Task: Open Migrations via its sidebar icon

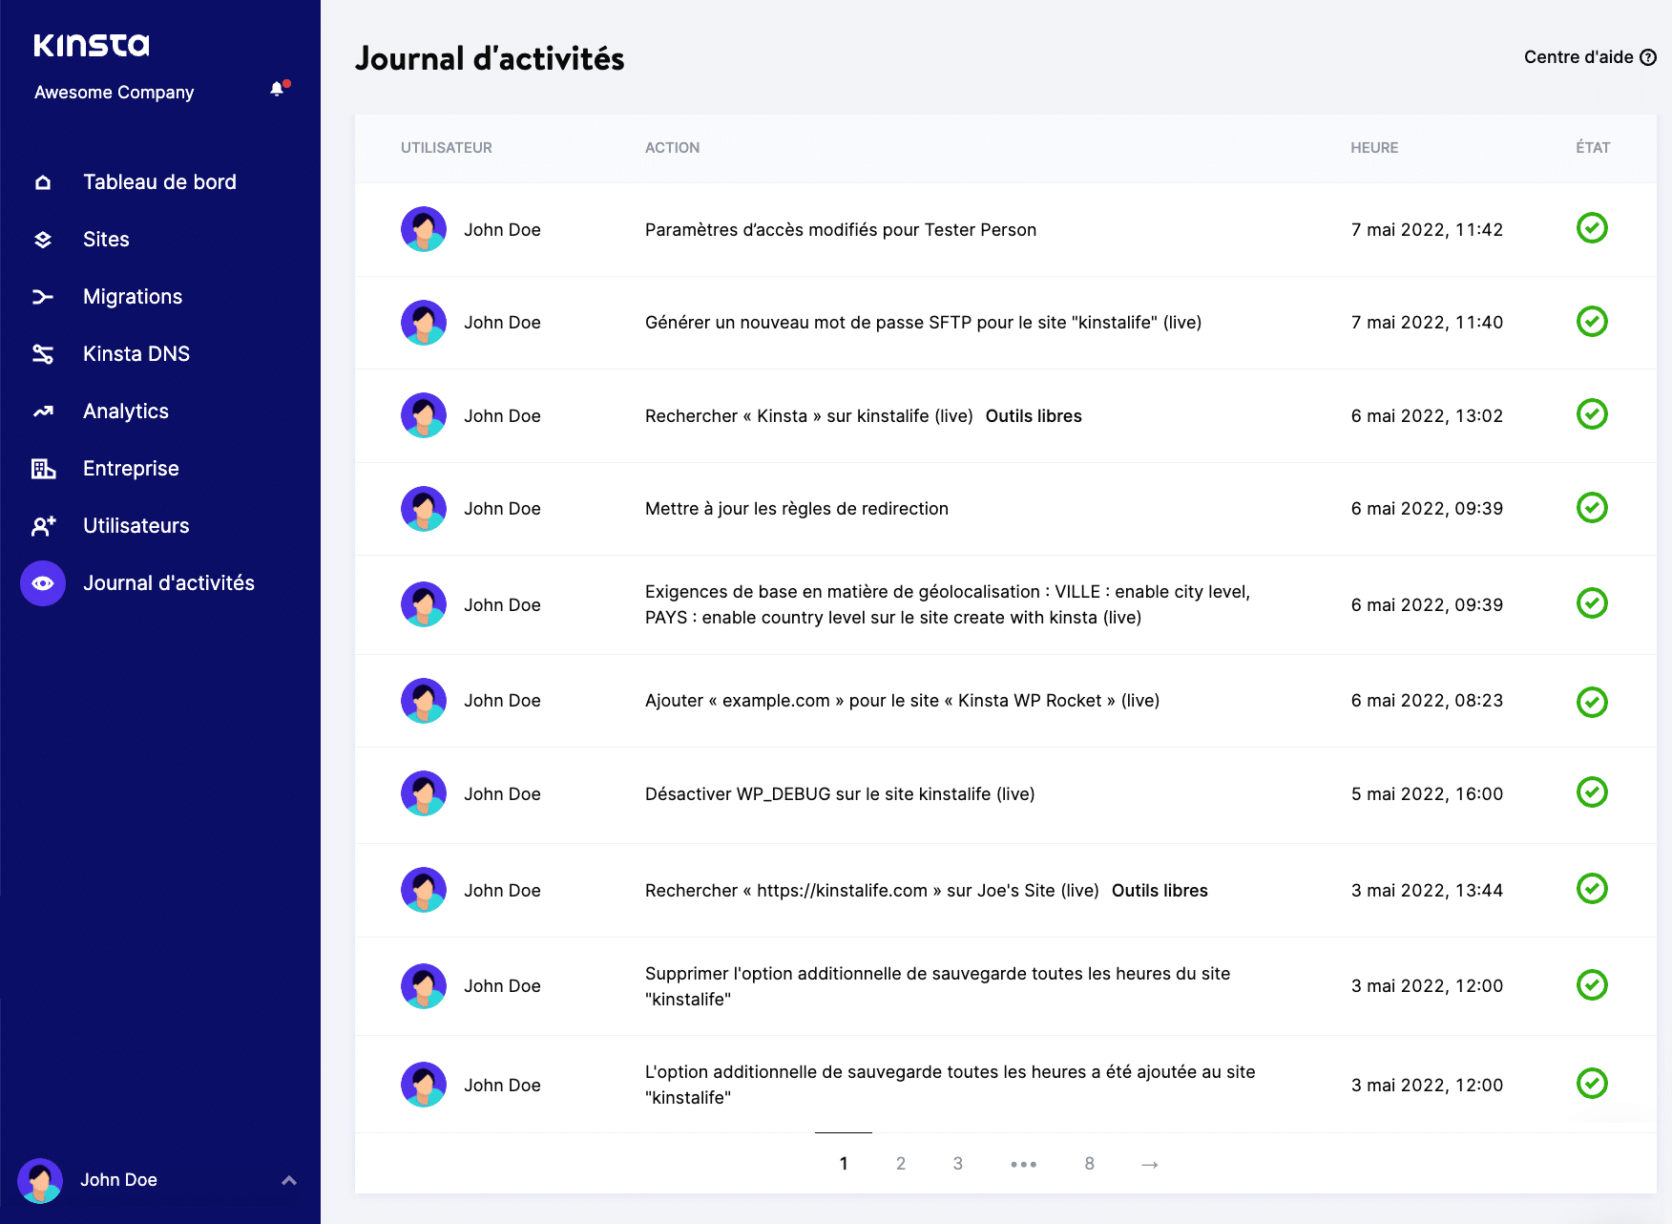Action: point(42,296)
